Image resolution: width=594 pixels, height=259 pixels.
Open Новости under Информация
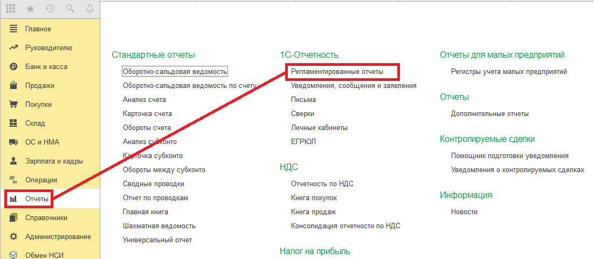point(465,212)
